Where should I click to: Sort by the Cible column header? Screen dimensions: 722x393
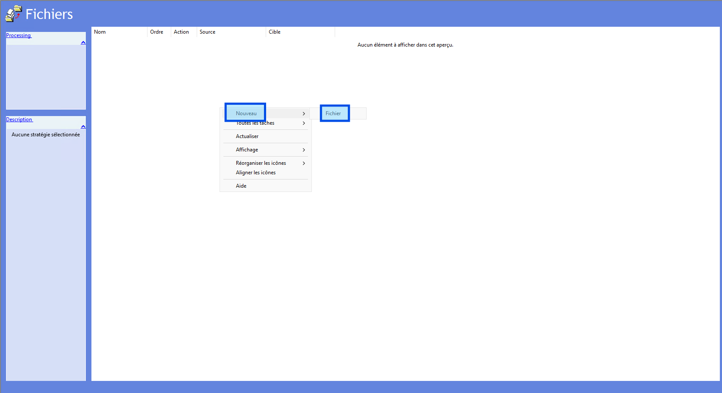(x=300, y=32)
